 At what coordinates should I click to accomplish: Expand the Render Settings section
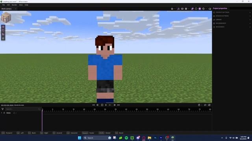pyautogui.click(x=232, y=16)
